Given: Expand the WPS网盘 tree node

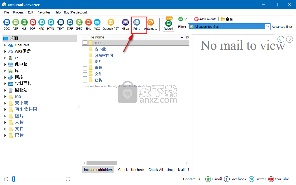Looking at the screenshot, I should coord(5,51).
